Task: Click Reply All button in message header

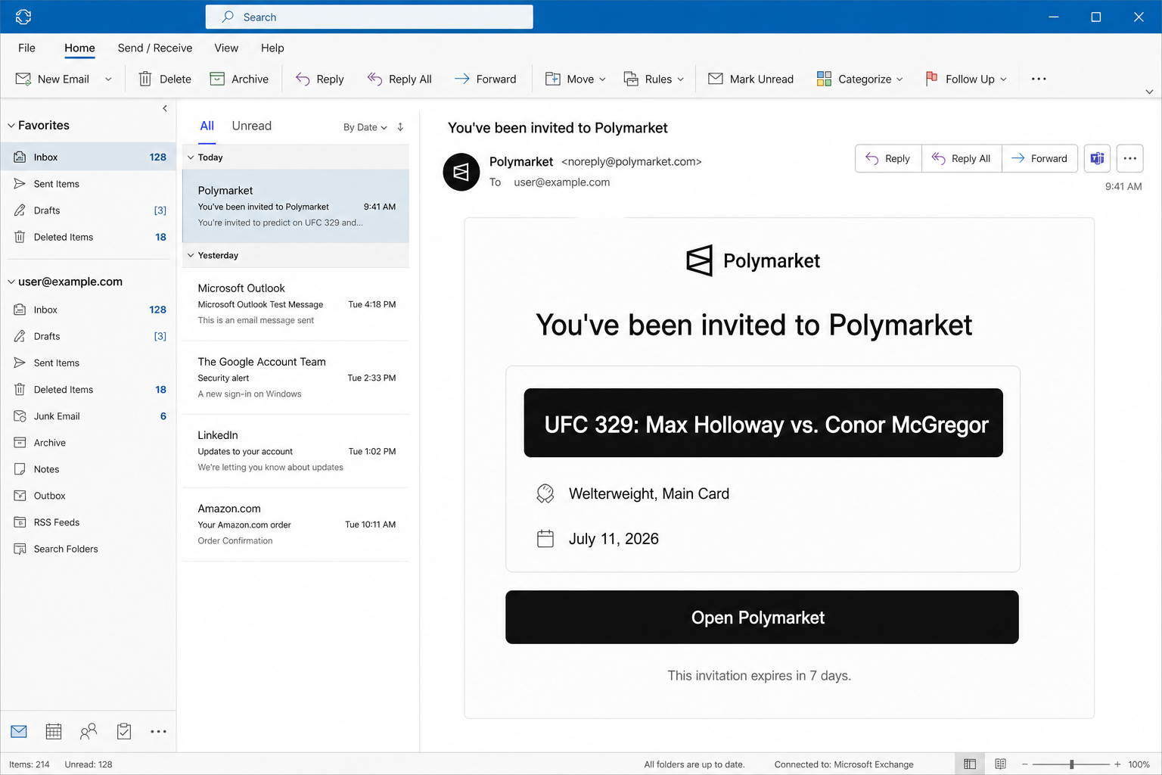Action: [x=962, y=158]
